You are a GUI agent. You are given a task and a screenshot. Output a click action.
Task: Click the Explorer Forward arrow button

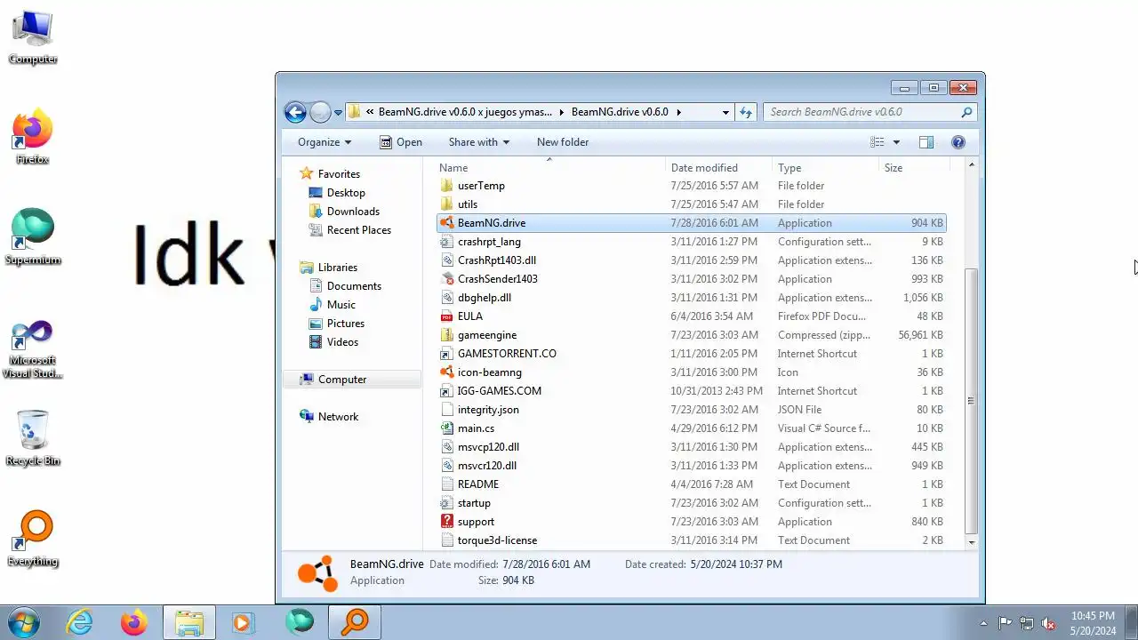[x=320, y=112]
